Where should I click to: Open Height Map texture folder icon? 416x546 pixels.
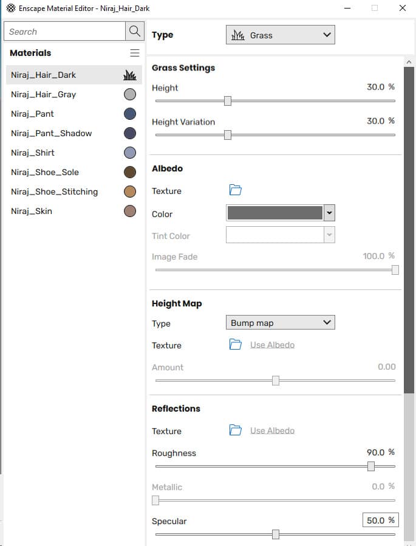click(236, 345)
